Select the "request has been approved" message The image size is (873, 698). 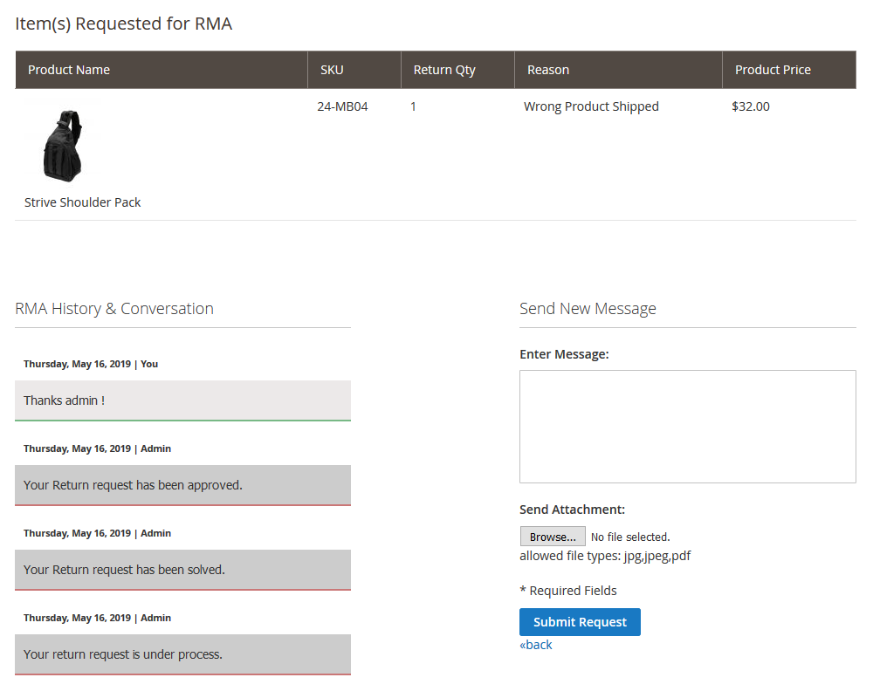tap(182, 485)
